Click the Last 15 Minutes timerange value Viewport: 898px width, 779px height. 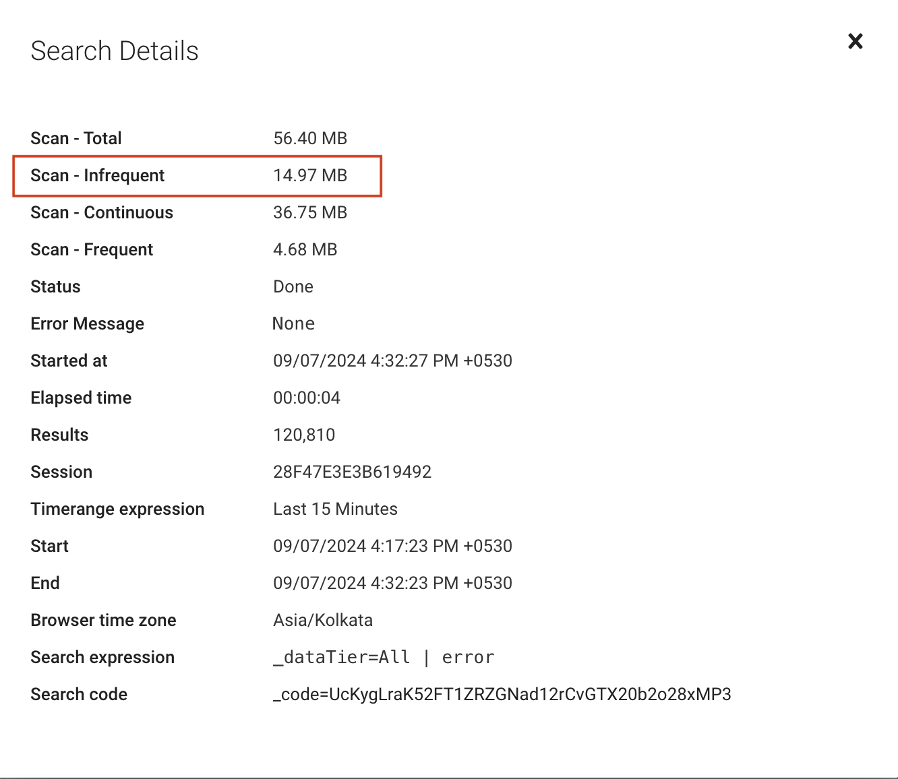click(x=335, y=509)
